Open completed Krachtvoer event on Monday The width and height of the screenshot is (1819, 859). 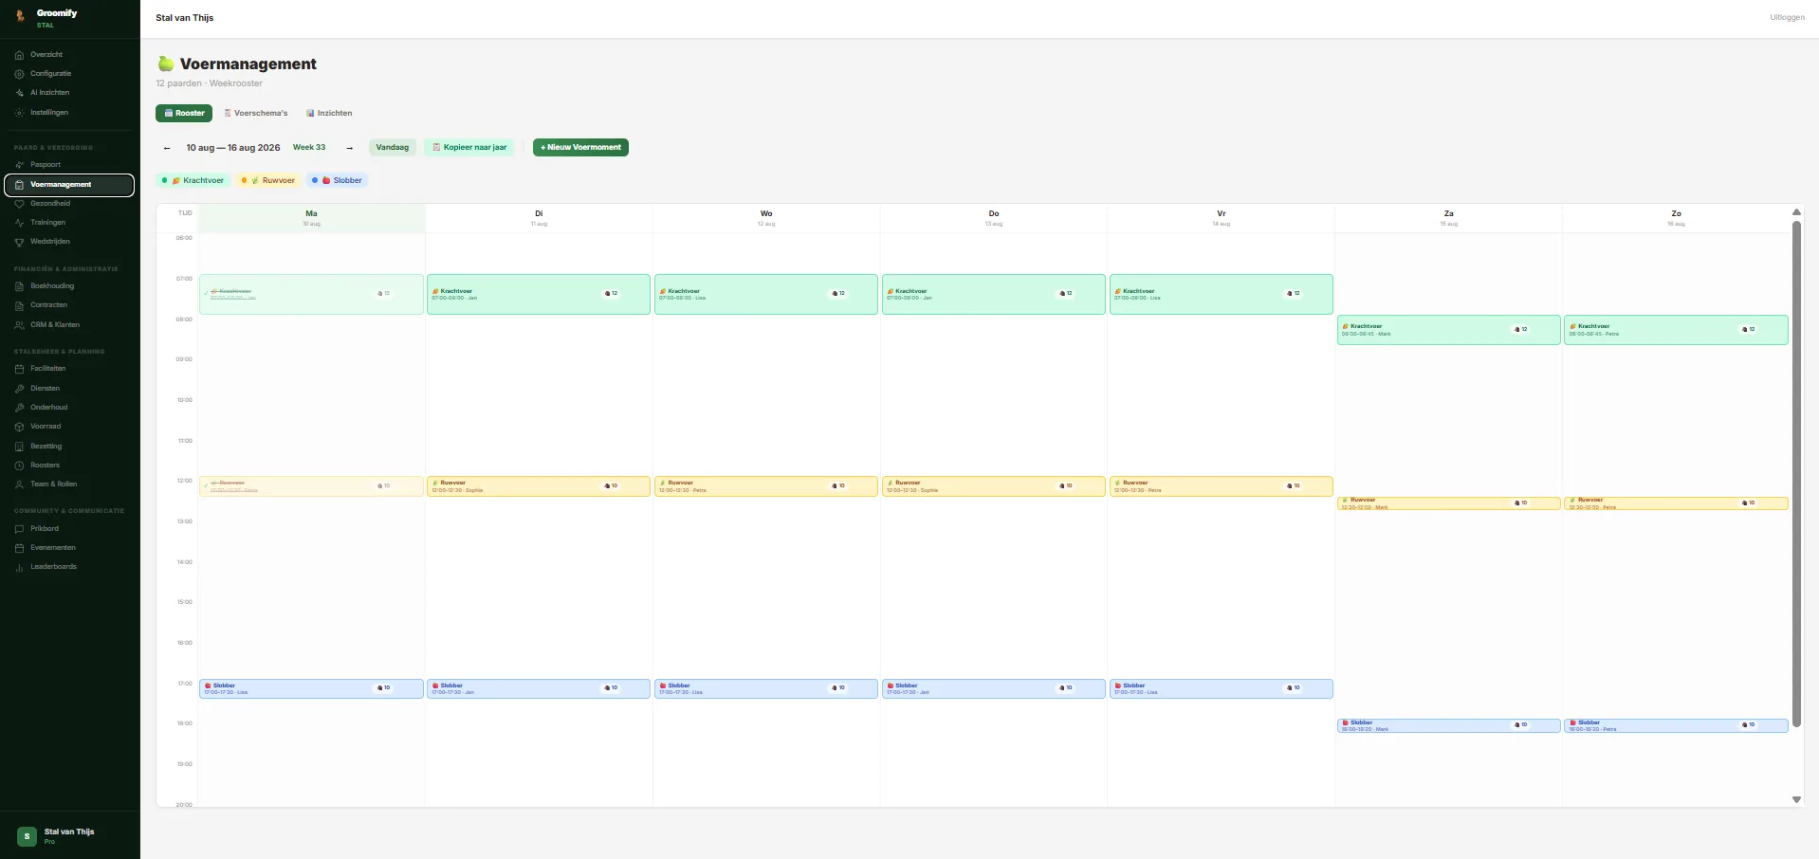click(x=311, y=294)
